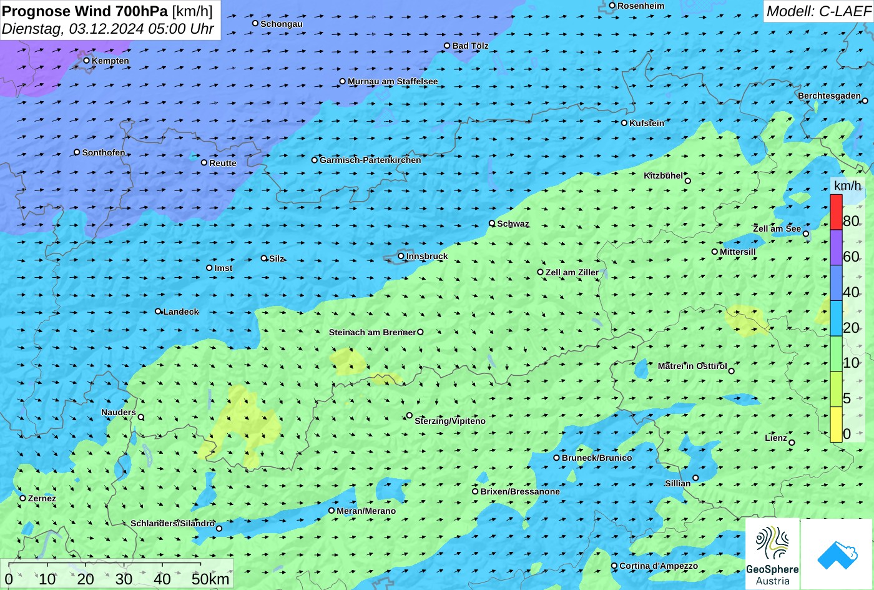The image size is (874, 590).
Task: Click the Kempten location marker
Action: [x=87, y=61]
